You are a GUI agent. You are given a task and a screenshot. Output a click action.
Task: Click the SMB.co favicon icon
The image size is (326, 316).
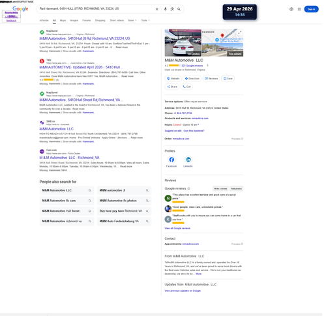(42, 122)
